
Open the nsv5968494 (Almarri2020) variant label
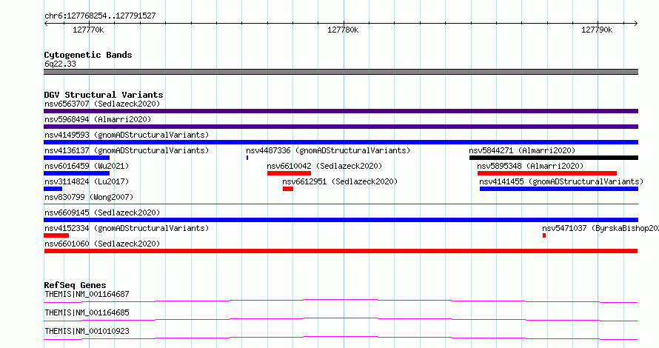[x=98, y=119]
